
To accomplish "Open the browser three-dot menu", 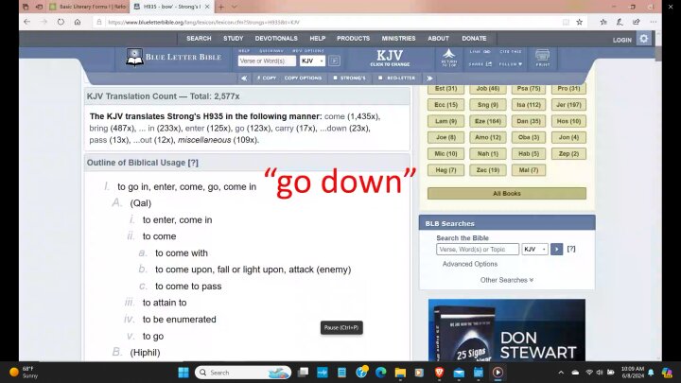I will coord(654,22).
